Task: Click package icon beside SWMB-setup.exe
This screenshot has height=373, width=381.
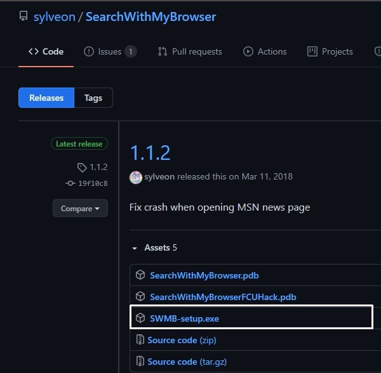Action: click(x=140, y=318)
